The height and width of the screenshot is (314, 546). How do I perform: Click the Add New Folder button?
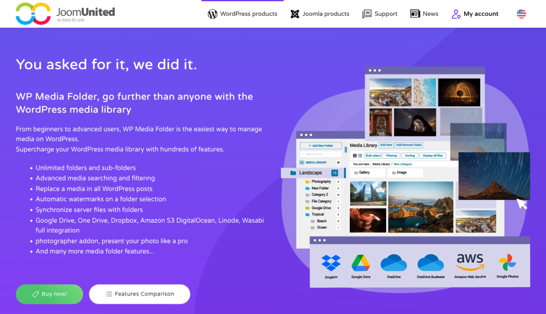(321, 145)
